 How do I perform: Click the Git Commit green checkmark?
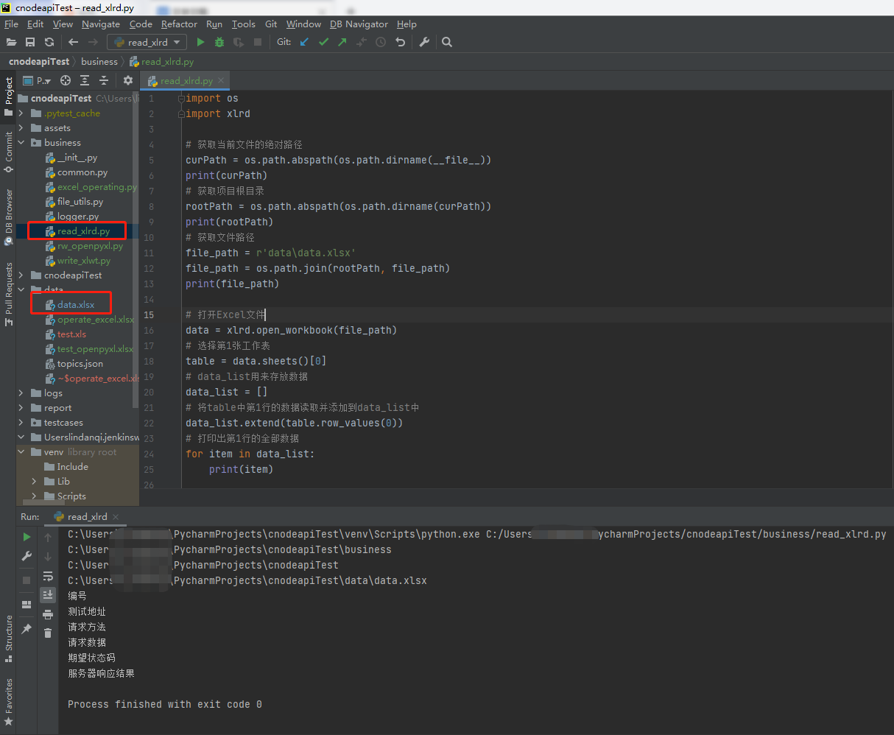323,42
